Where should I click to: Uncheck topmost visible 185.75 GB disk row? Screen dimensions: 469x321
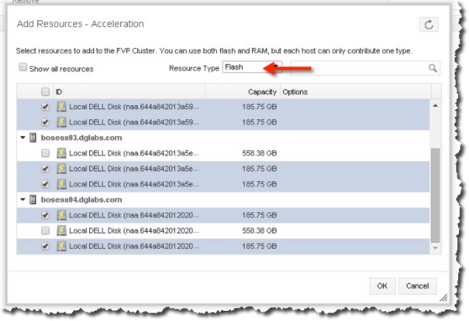(45, 107)
